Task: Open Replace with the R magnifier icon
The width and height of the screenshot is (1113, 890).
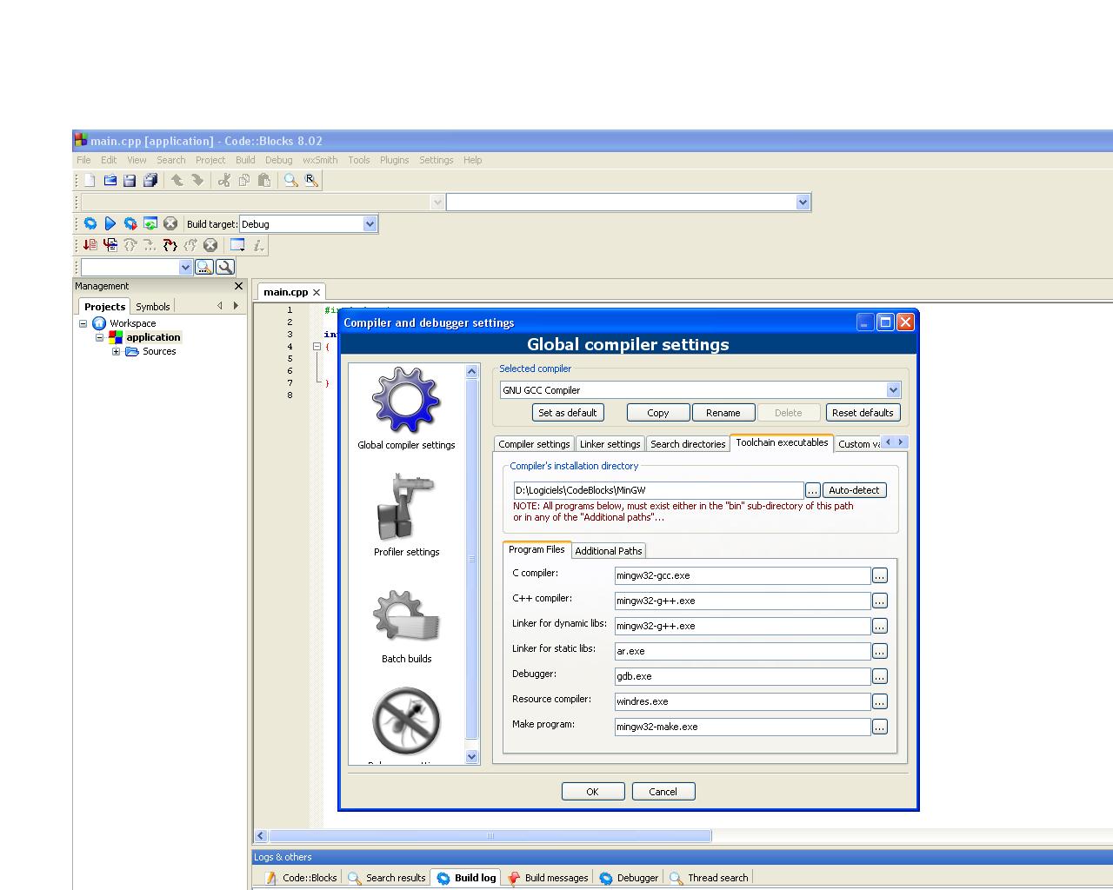Action: pos(311,180)
